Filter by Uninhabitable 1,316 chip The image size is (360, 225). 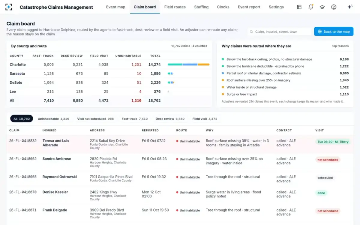tap(53, 119)
